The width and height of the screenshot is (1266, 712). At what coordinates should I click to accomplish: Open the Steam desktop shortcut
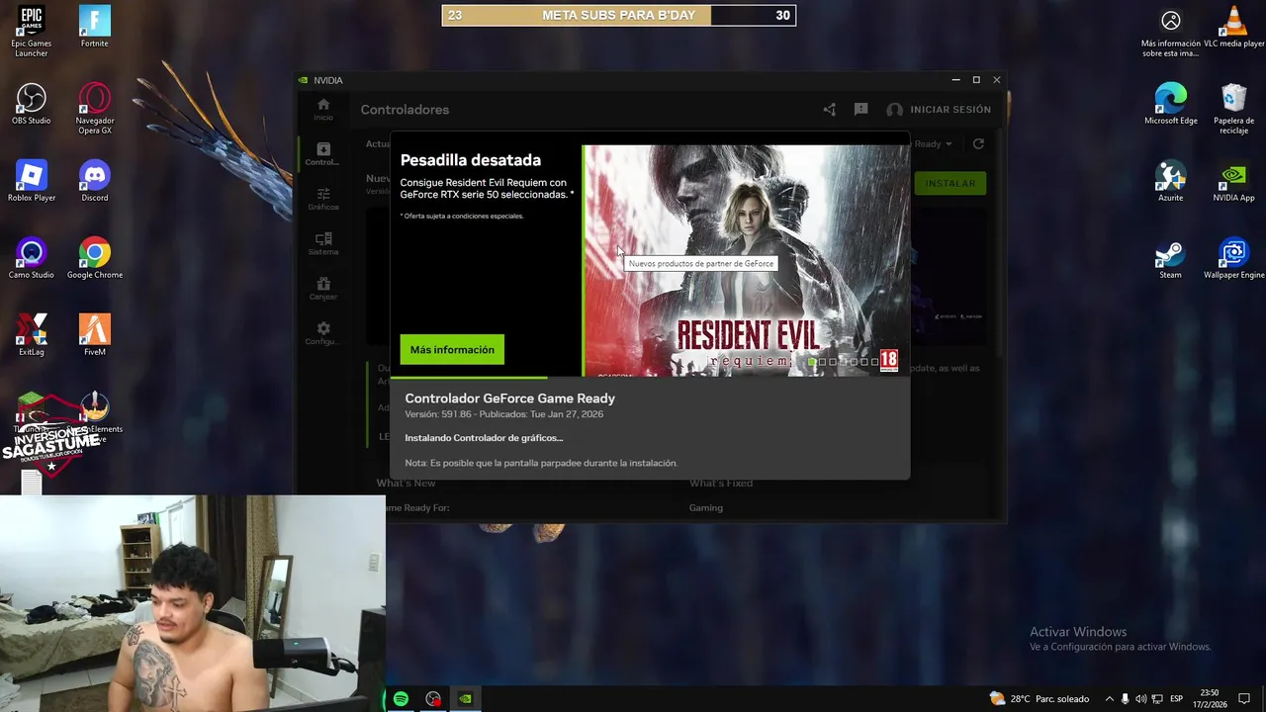1171,258
